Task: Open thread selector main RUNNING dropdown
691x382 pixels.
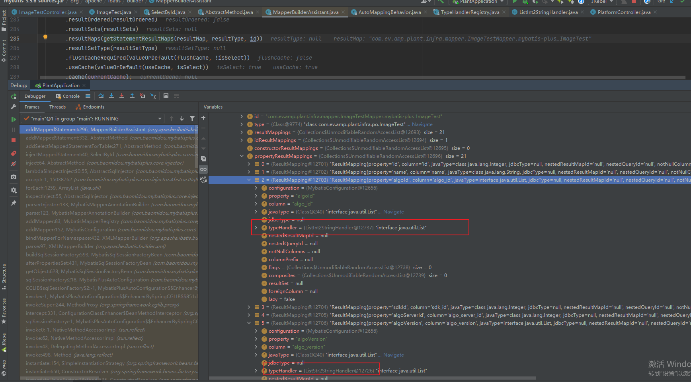Action: (x=92, y=118)
